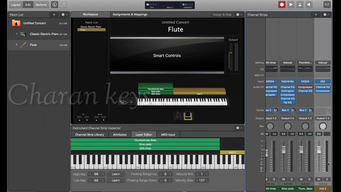
Task: Open the AUGraphic plug-in on Slow pads
Action: tap(288, 91)
